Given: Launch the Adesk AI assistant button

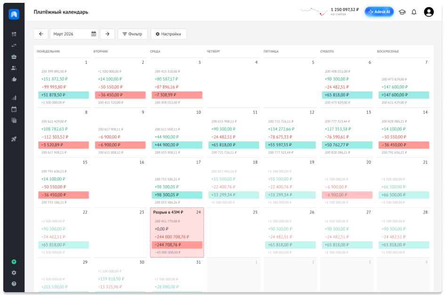Looking at the screenshot, I should [379, 12].
